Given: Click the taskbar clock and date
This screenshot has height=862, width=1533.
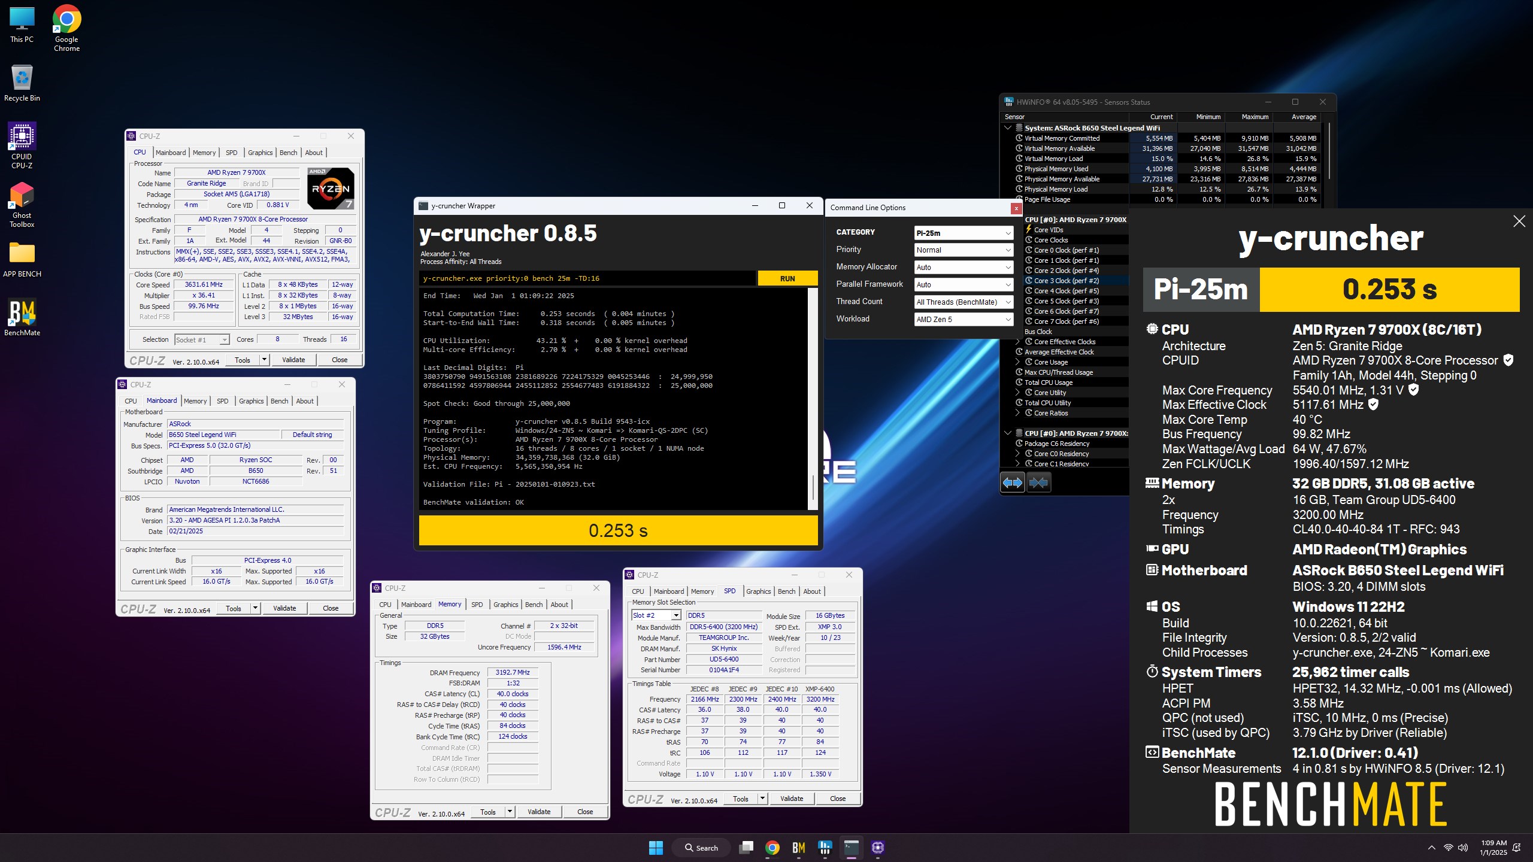Looking at the screenshot, I should (x=1493, y=848).
